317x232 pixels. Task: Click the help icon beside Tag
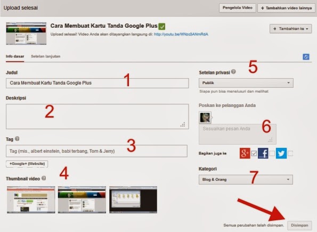(17, 139)
